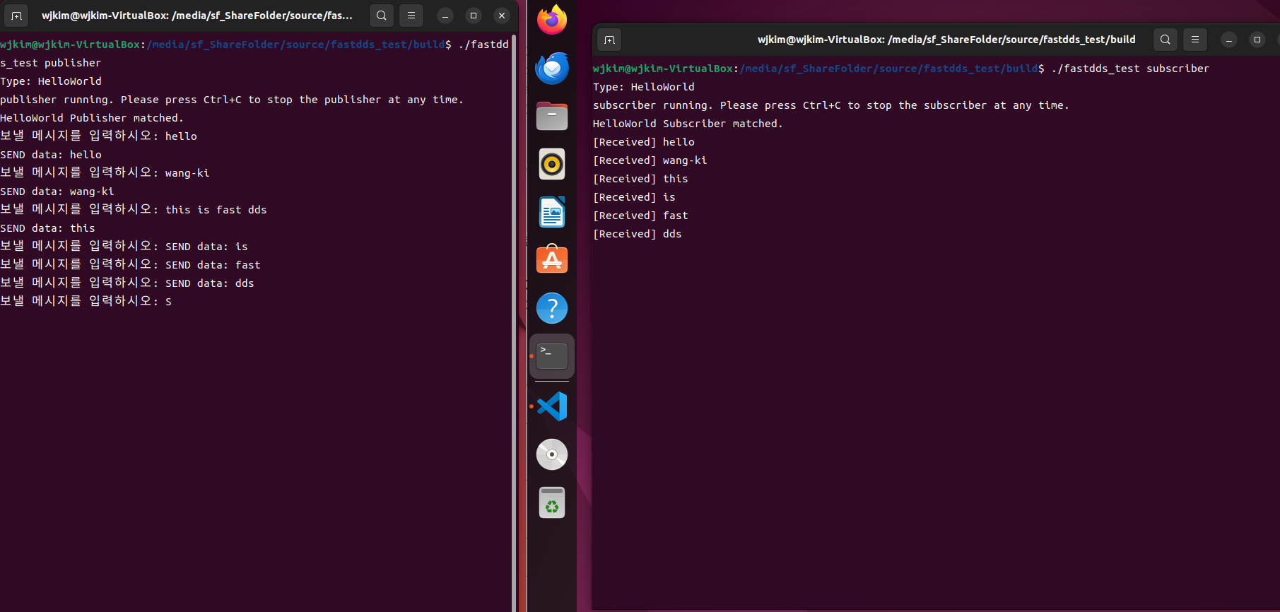The image size is (1280, 612).
Task: Click '[Received] fast' line in subscriber
Action: (x=640, y=216)
